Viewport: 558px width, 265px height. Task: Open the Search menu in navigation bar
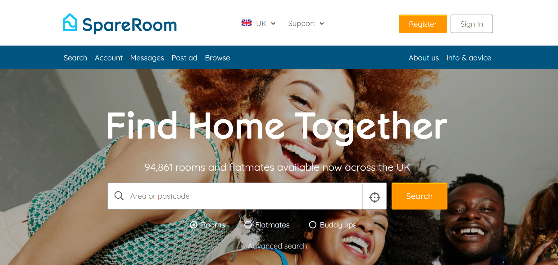click(75, 58)
